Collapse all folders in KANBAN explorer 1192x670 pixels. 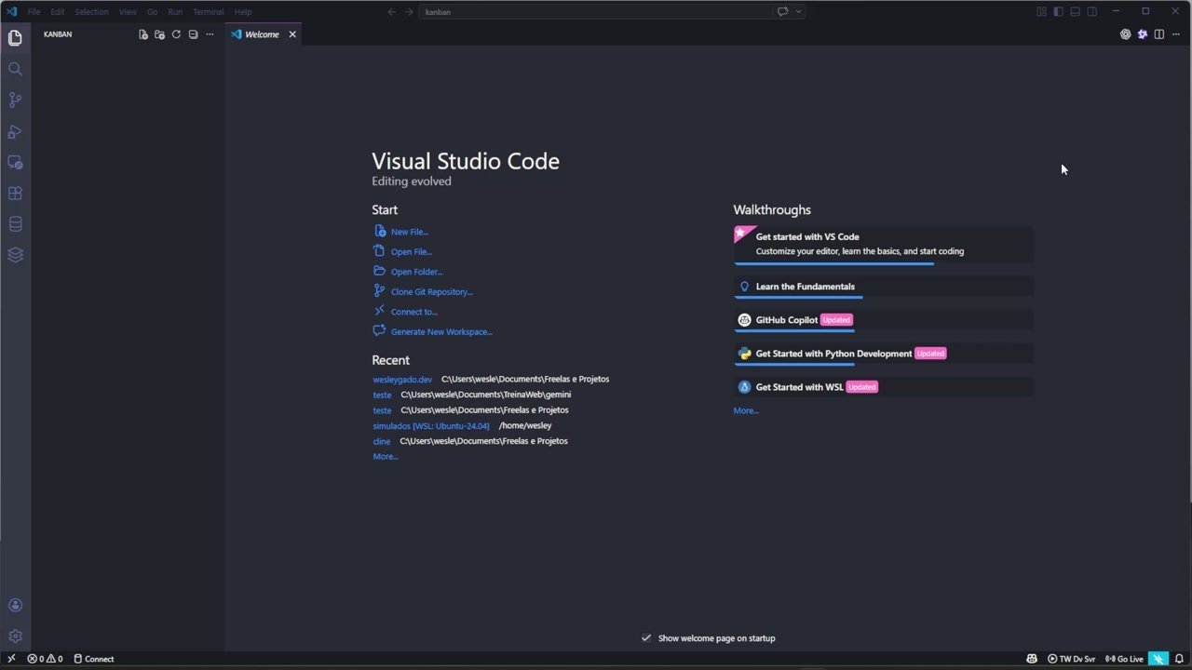click(x=193, y=34)
